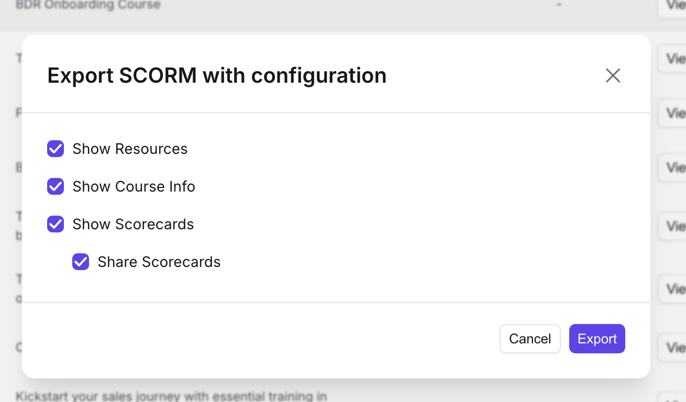The image size is (686, 402).
Task: Toggle the Show Course Info checkbox
Action: coord(56,186)
